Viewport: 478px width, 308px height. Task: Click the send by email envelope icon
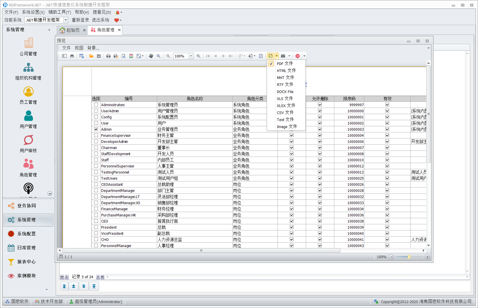tap(283, 56)
